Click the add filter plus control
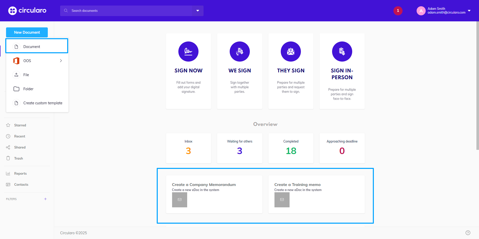Screen dimensions: 479x239 45,199
